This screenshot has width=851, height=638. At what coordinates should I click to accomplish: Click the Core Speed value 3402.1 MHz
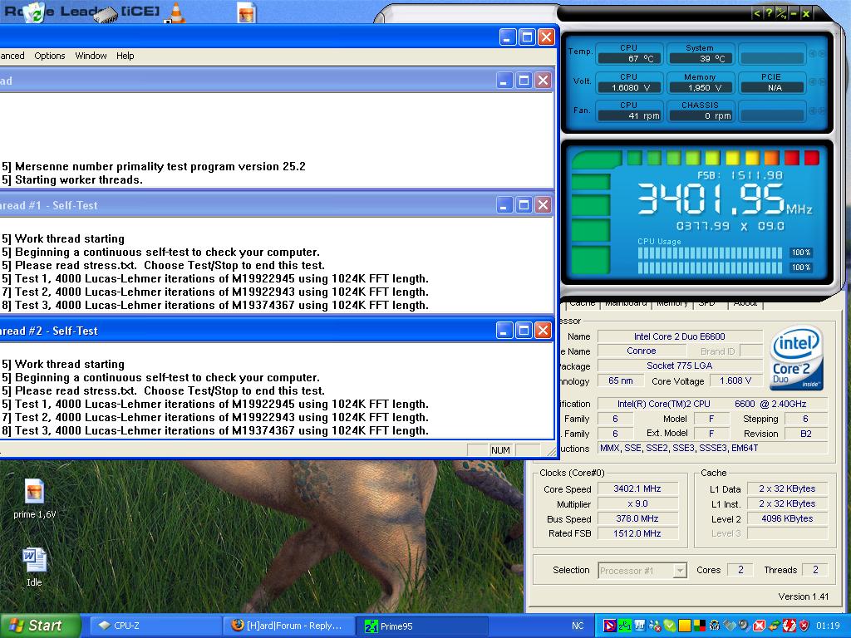(637, 488)
